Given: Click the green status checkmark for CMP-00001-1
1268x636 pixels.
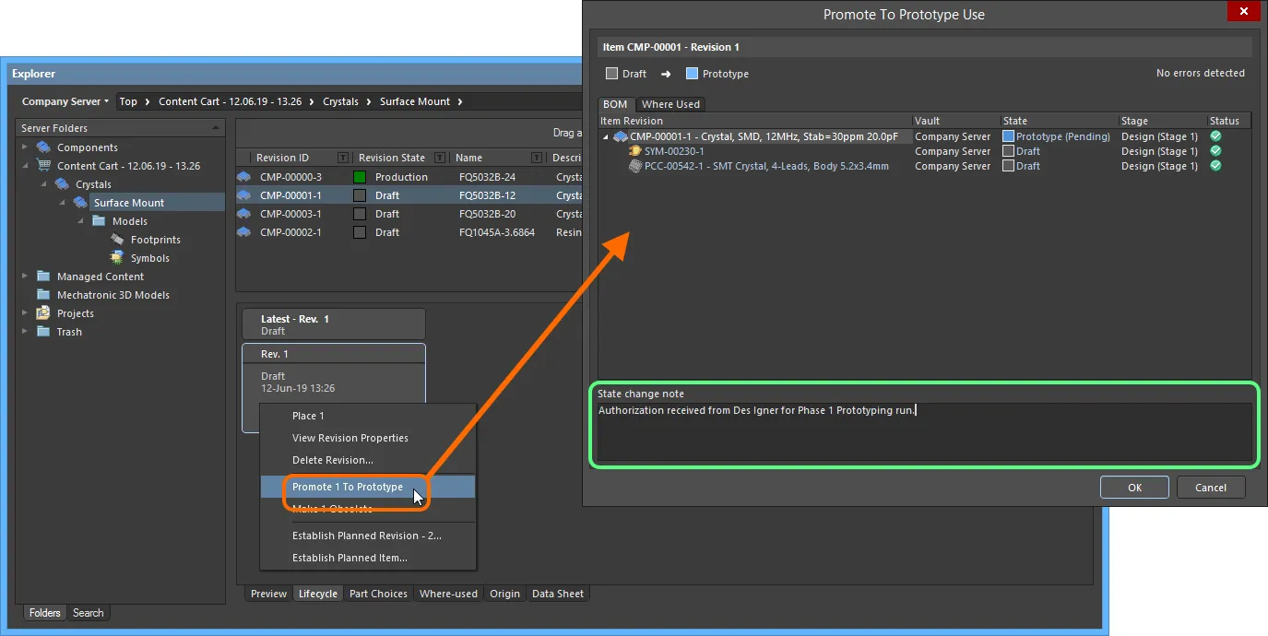Looking at the screenshot, I should click(x=1215, y=136).
